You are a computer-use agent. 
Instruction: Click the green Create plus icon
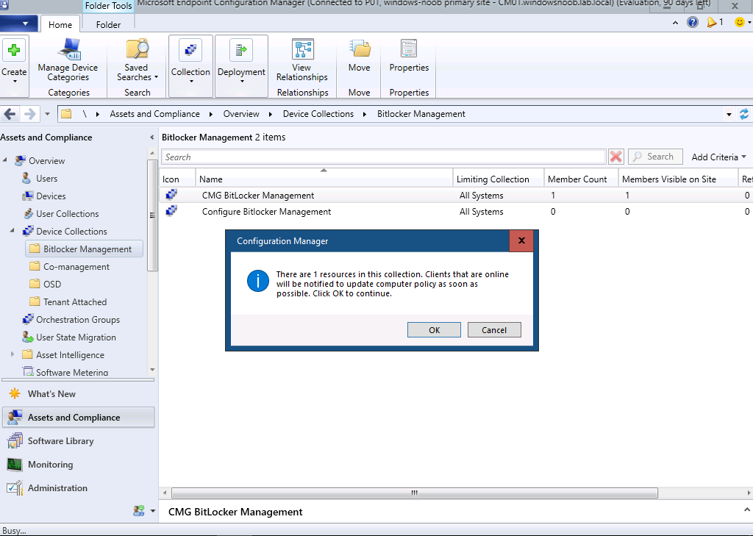point(14,50)
